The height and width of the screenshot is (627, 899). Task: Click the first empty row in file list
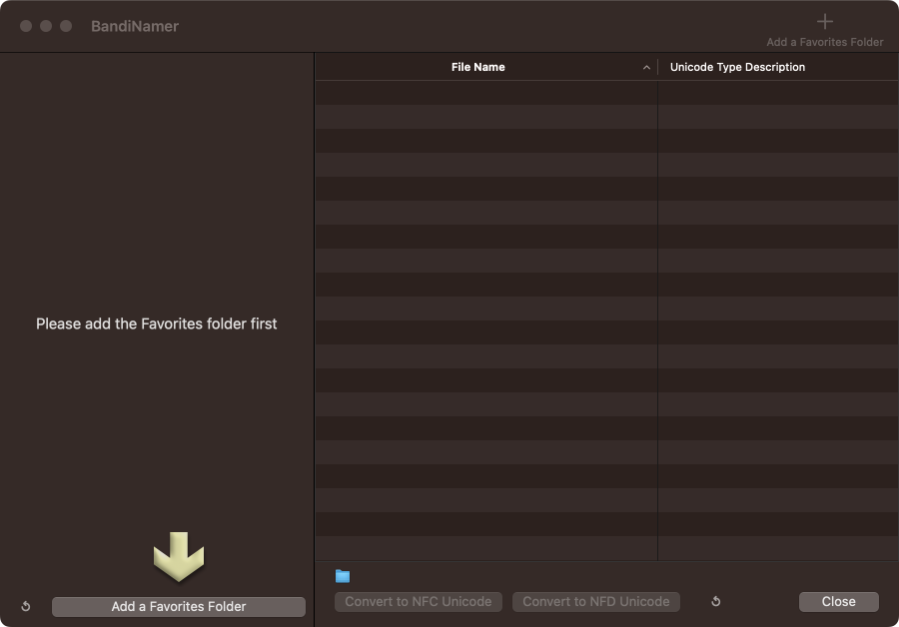486,93
